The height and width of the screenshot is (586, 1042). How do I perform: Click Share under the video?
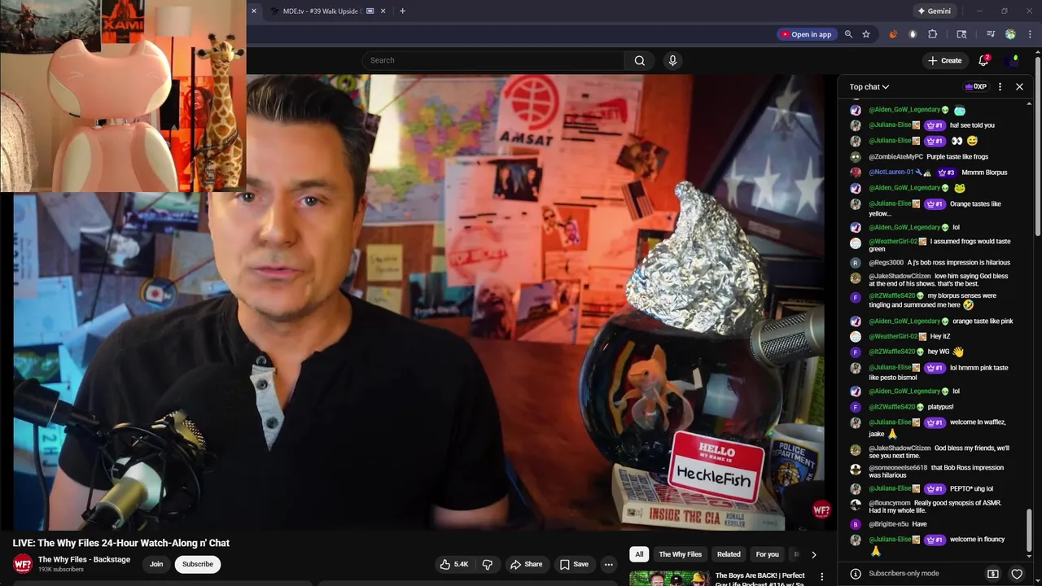526,564
